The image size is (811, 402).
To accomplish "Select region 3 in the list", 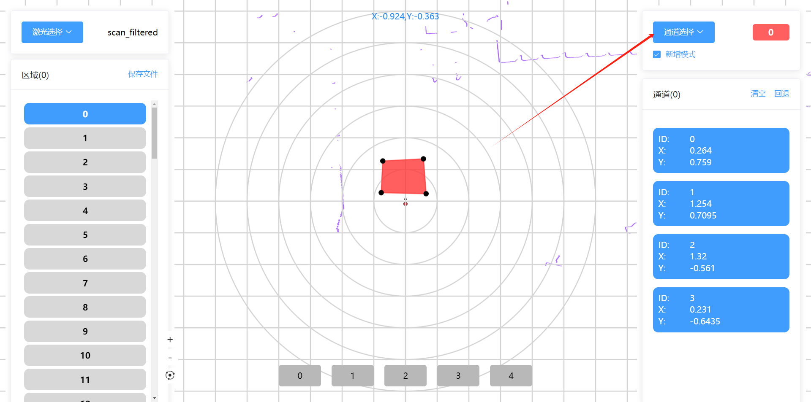I will (x=85, y=186).
